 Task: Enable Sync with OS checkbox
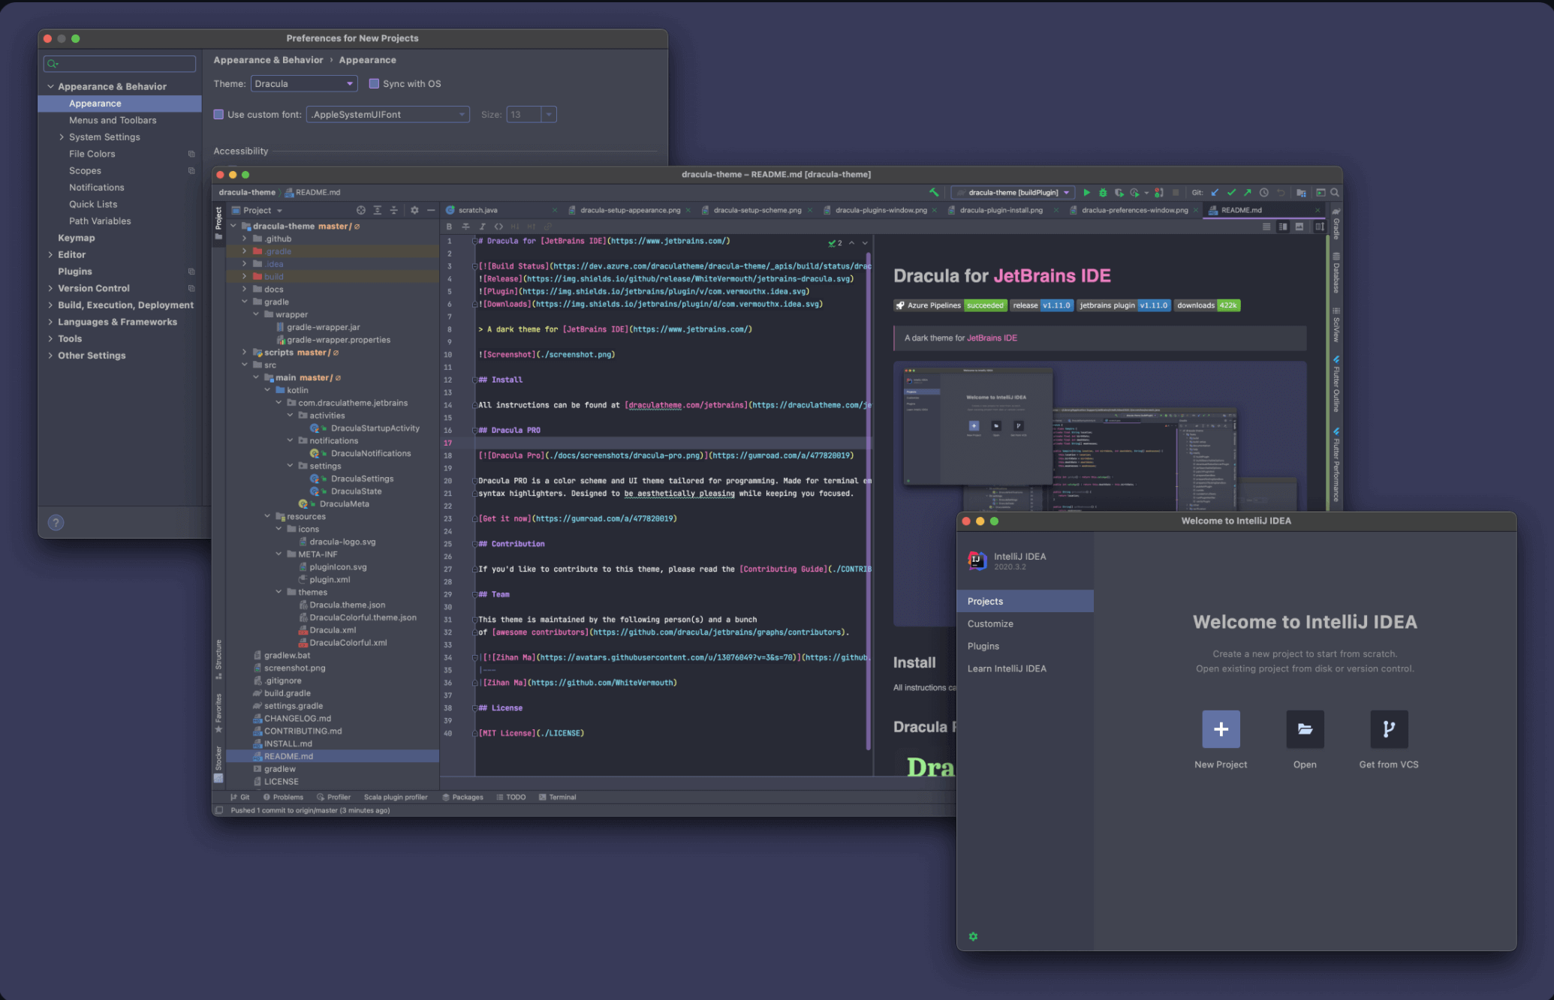click(x=374, y=84)
